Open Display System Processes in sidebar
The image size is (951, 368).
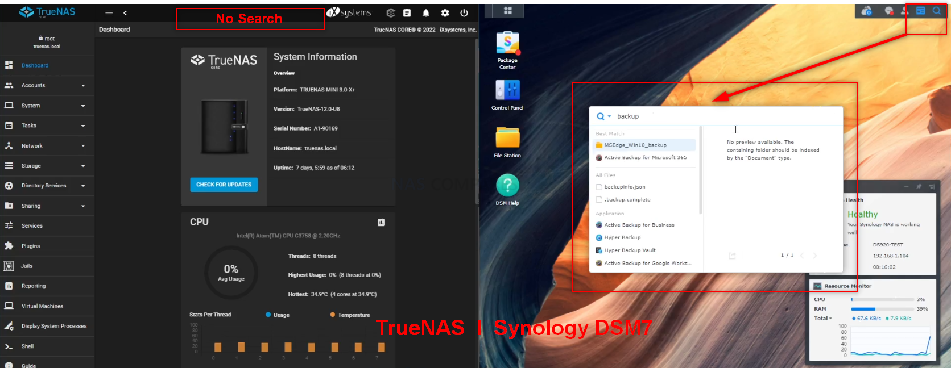pos(47,327)
